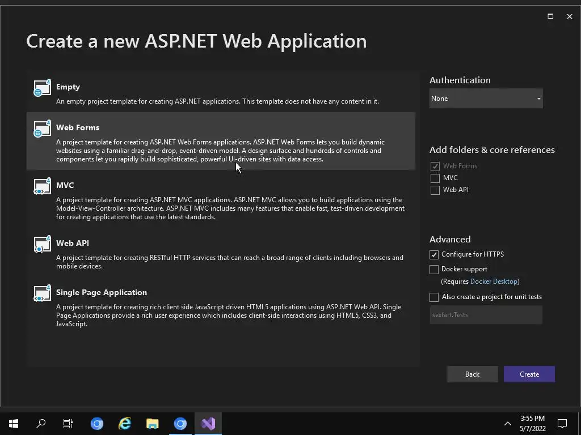Select the Single Page Application template title
Screen dimensions: 581x435
click(102, 293)
